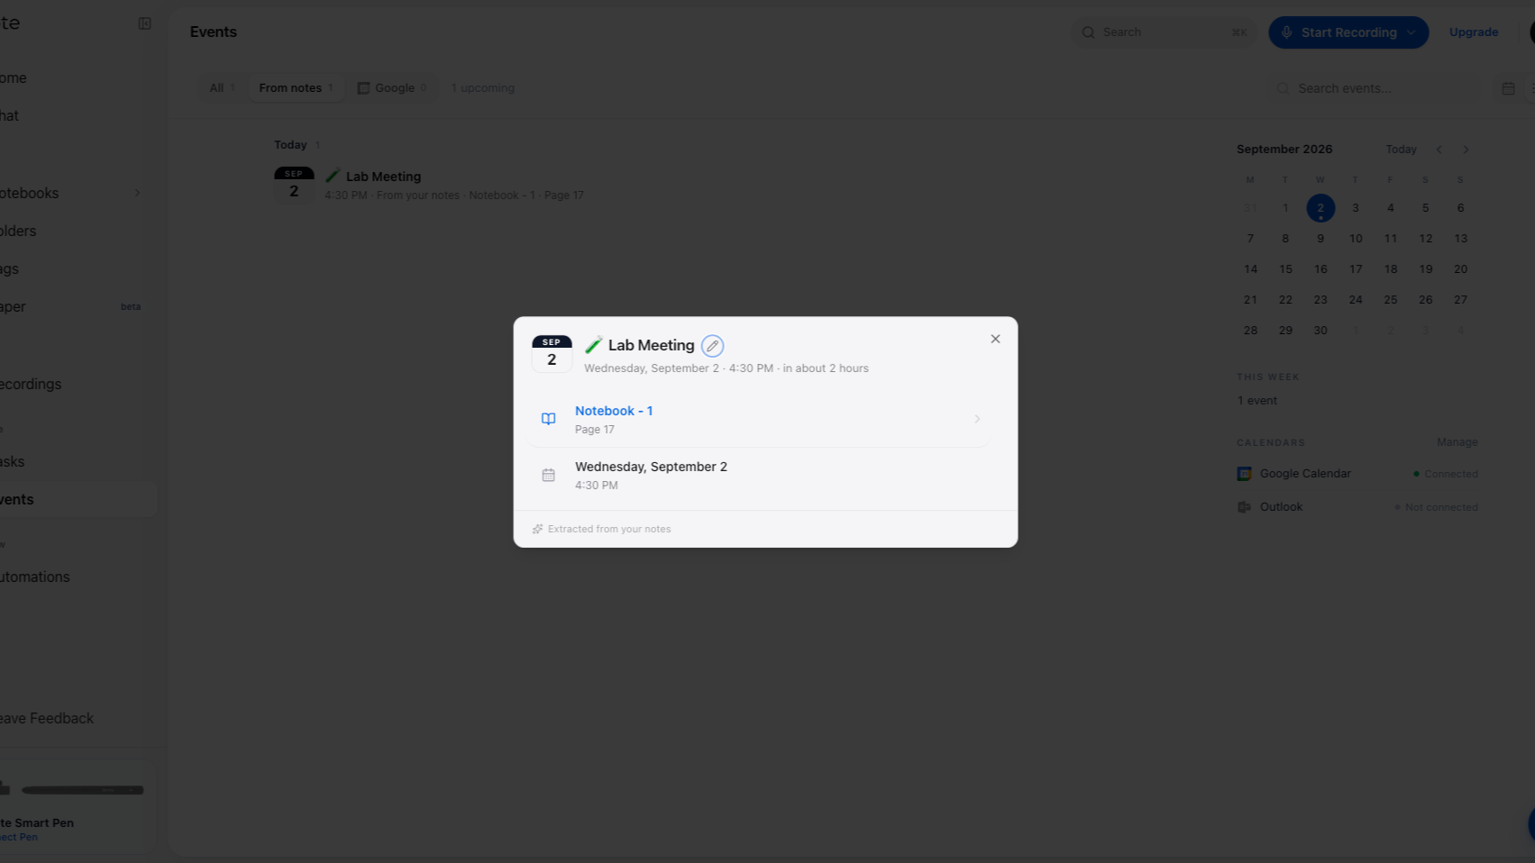The width and height of the screenshot is (1535, 863).
Task: Click the calendar view icon beside Search events
Action: [x=1508, y=88]
